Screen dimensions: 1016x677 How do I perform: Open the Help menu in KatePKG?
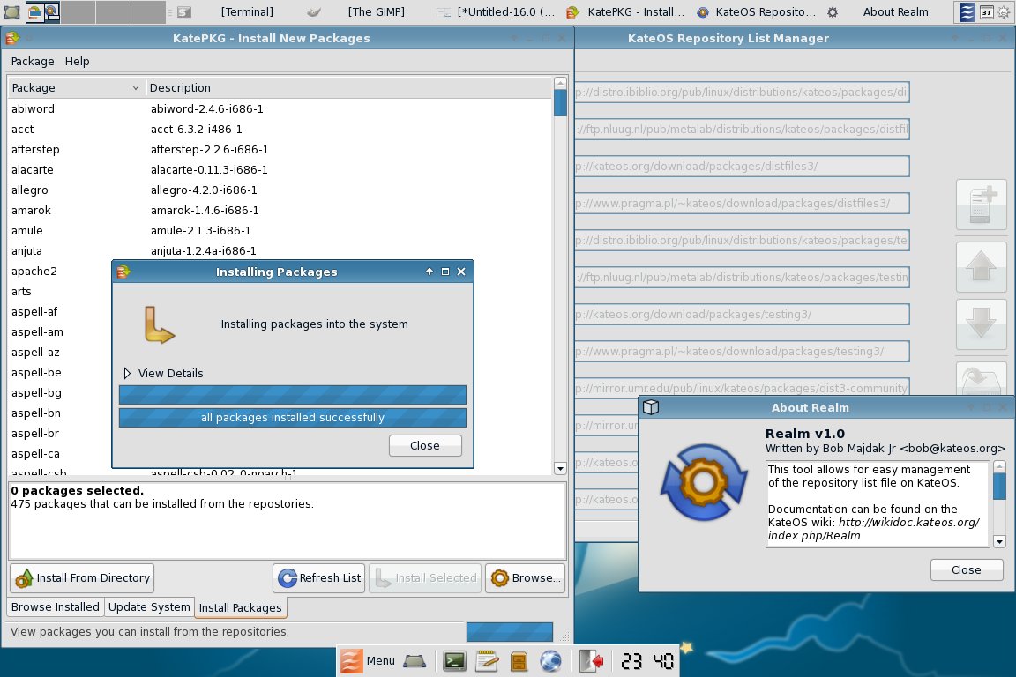tap(77, 61)
